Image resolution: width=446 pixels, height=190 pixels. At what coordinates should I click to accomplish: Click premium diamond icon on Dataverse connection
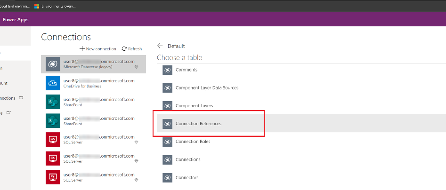136,67
